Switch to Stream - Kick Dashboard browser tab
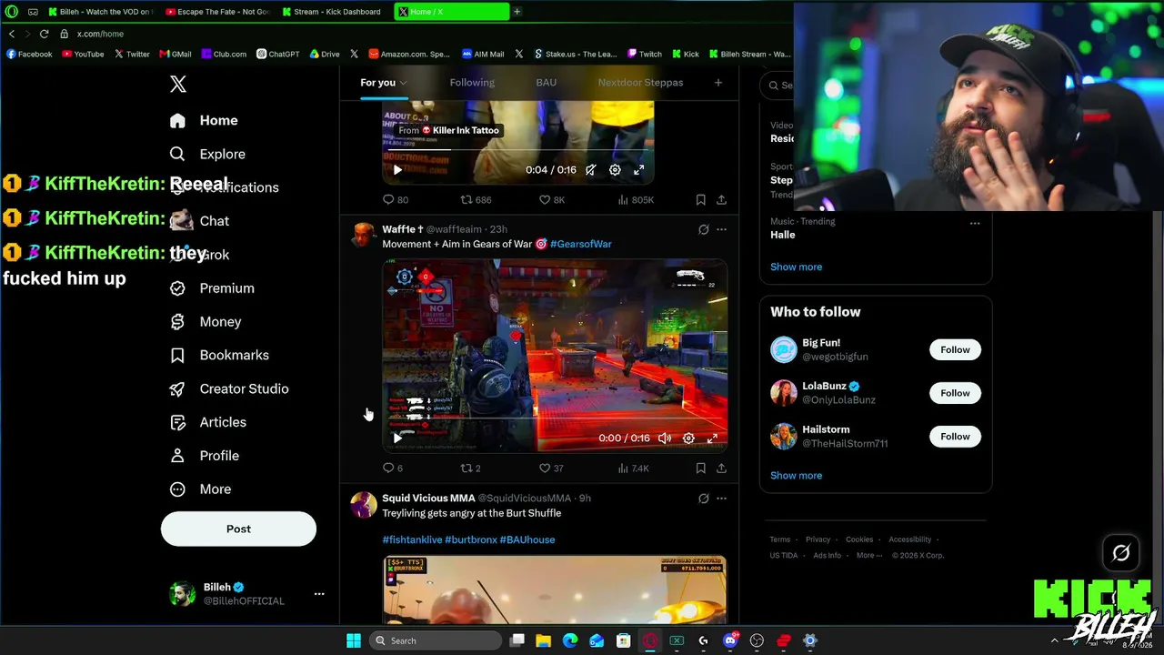 coord(334,12)
